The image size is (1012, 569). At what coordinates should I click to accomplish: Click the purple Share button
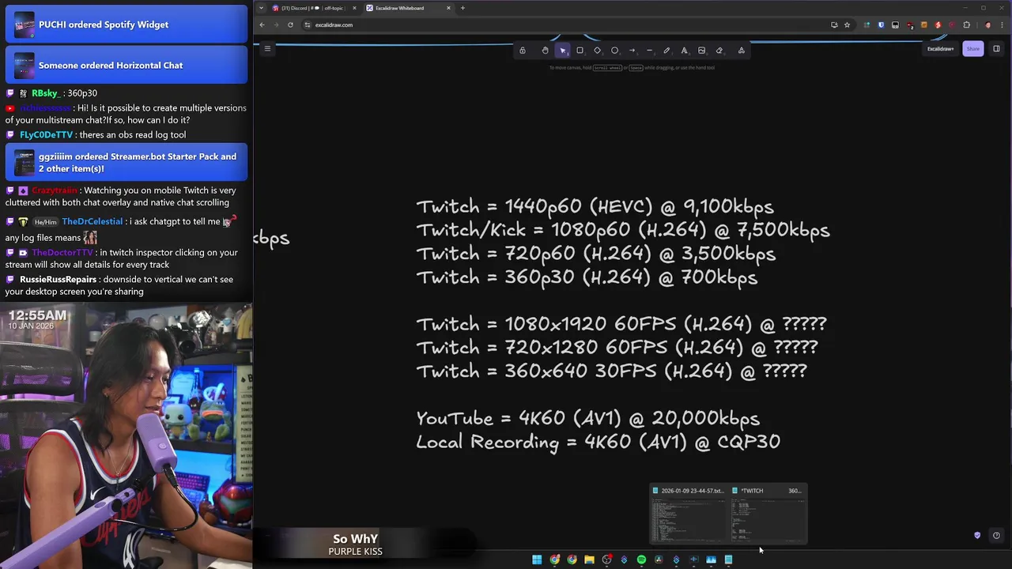point(972,49)
